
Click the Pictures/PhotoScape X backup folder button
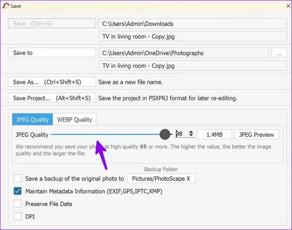point(161,178)
